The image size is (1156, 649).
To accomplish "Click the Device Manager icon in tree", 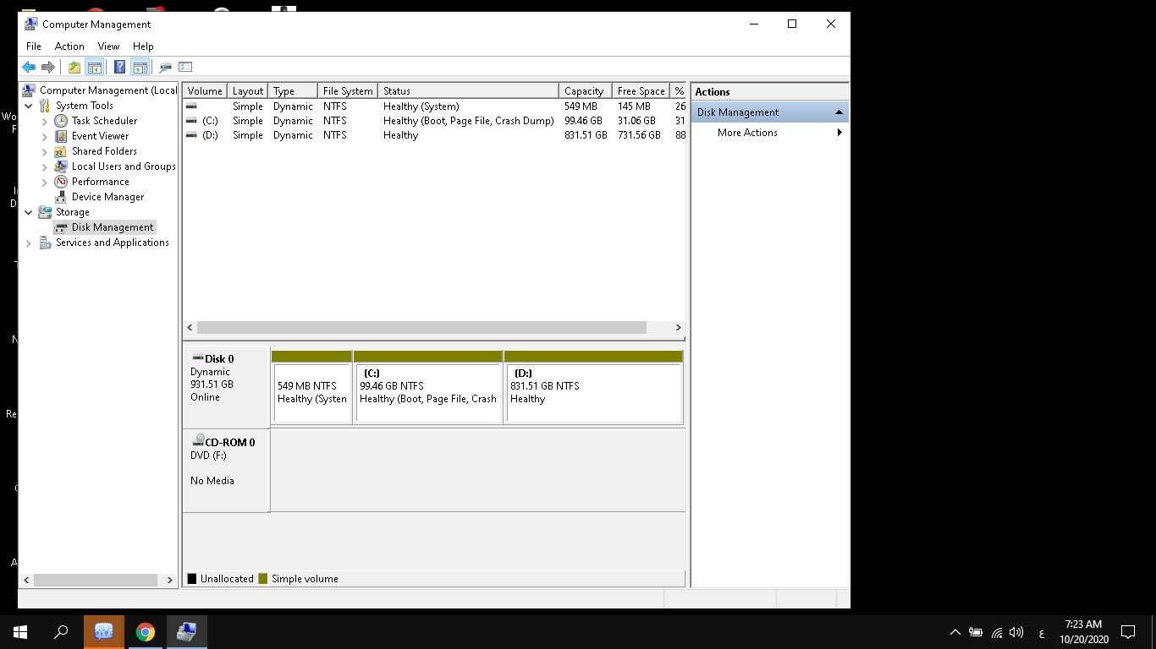I will click(x=61, y=197).
